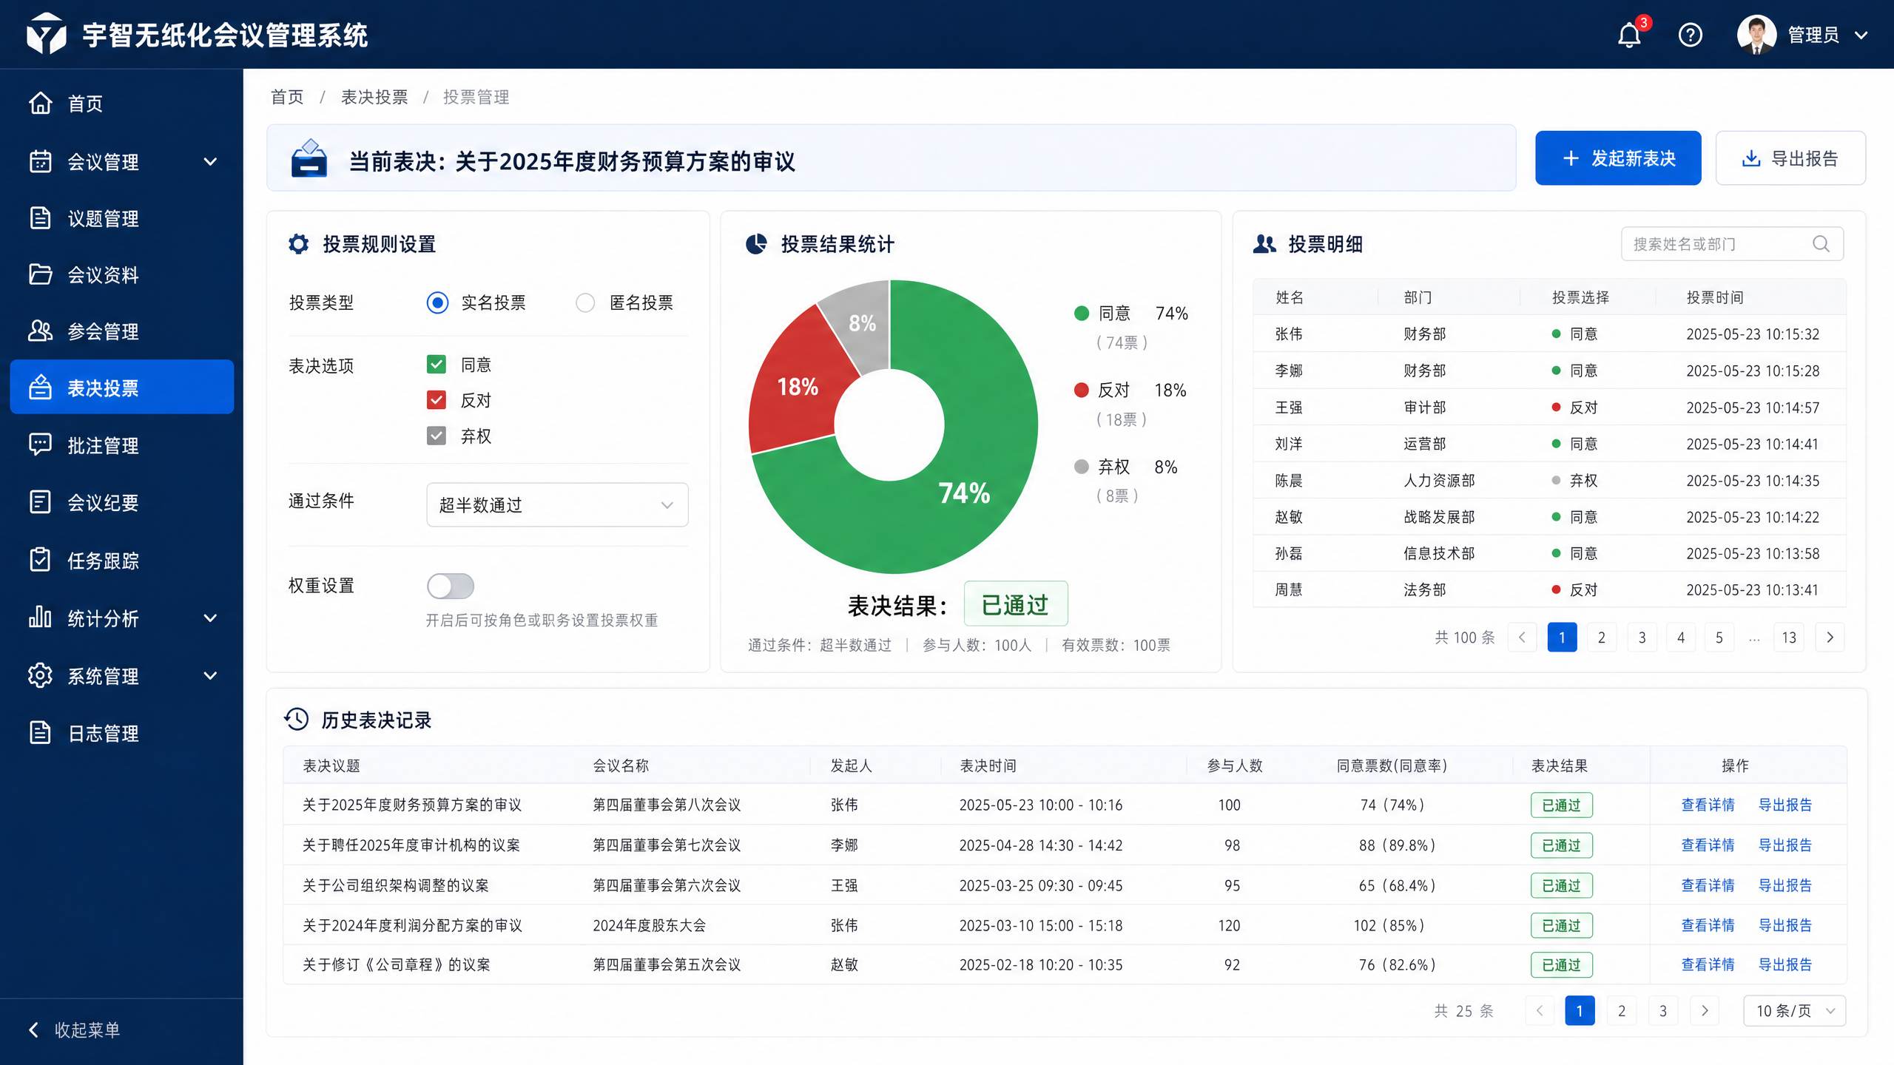The image size is (1894, 1065).
Task: Open the 10 条/页 page size dropdown
Action: pyautogui.click(x=1795, y=1010)
